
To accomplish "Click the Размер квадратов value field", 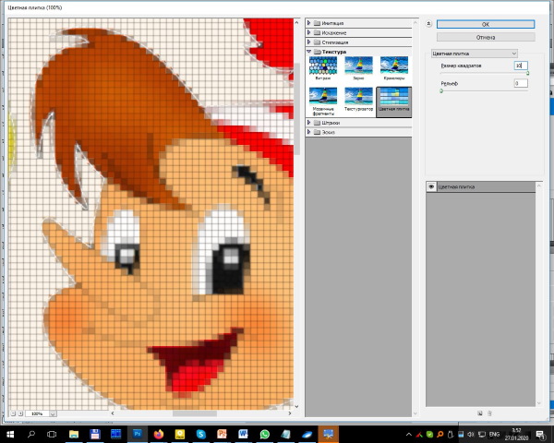I will pos(521,66).
